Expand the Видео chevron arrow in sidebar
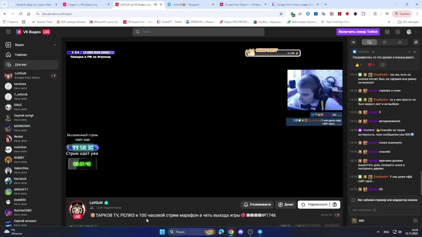The height and width of the screenshot is (237, 422). [x=55, y=45]
